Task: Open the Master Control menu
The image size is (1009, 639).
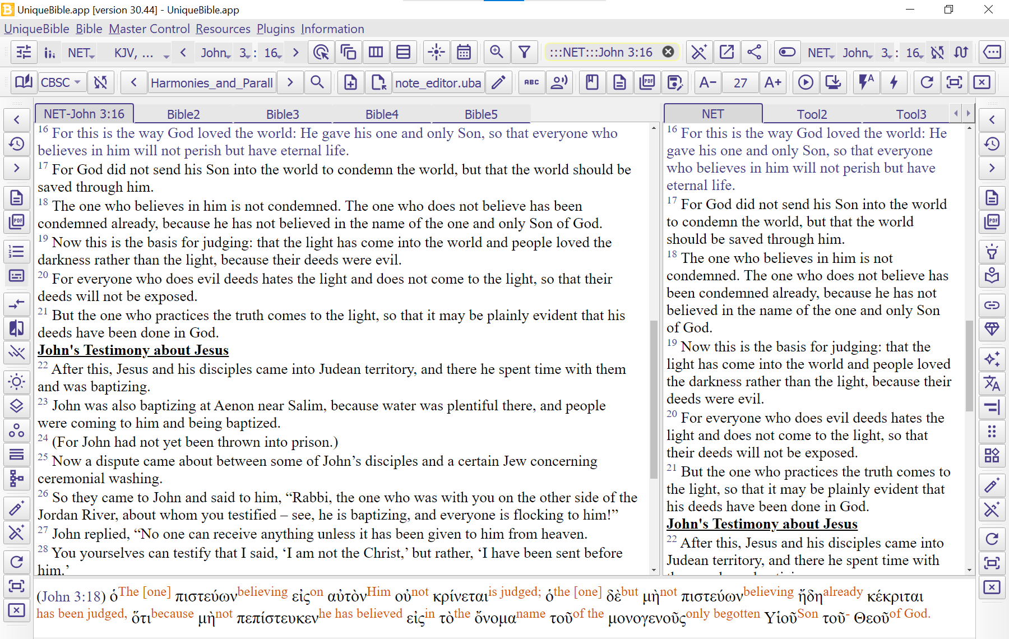Action: (x=149, y=29)
